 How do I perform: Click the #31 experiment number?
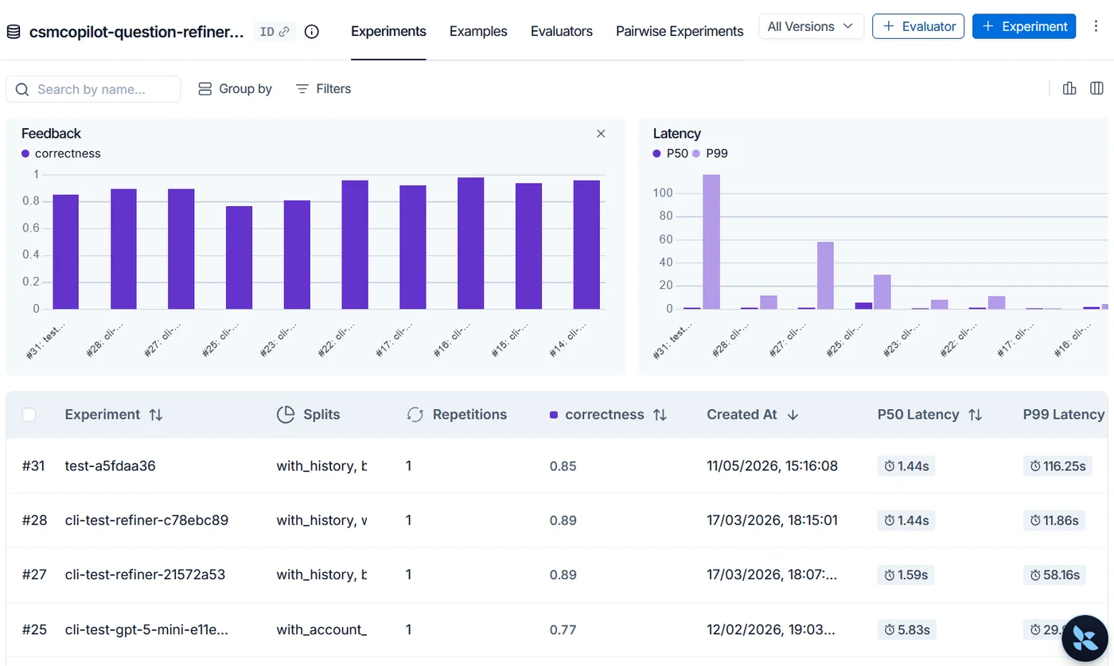pos(35,465)
